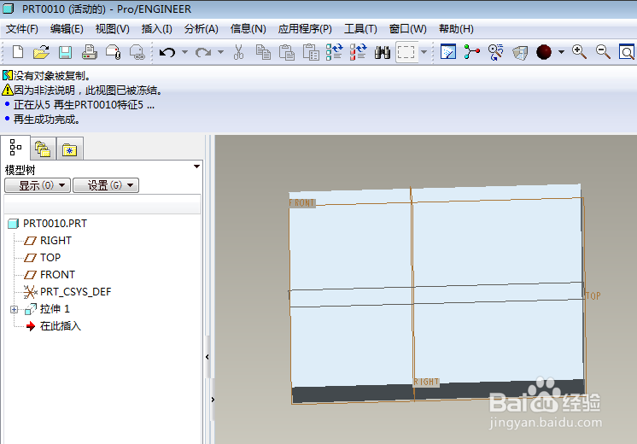The height and width of the screenshot is (444, 637).
Task: Switch to the favorites tab
Action: [x=70, y=149]
